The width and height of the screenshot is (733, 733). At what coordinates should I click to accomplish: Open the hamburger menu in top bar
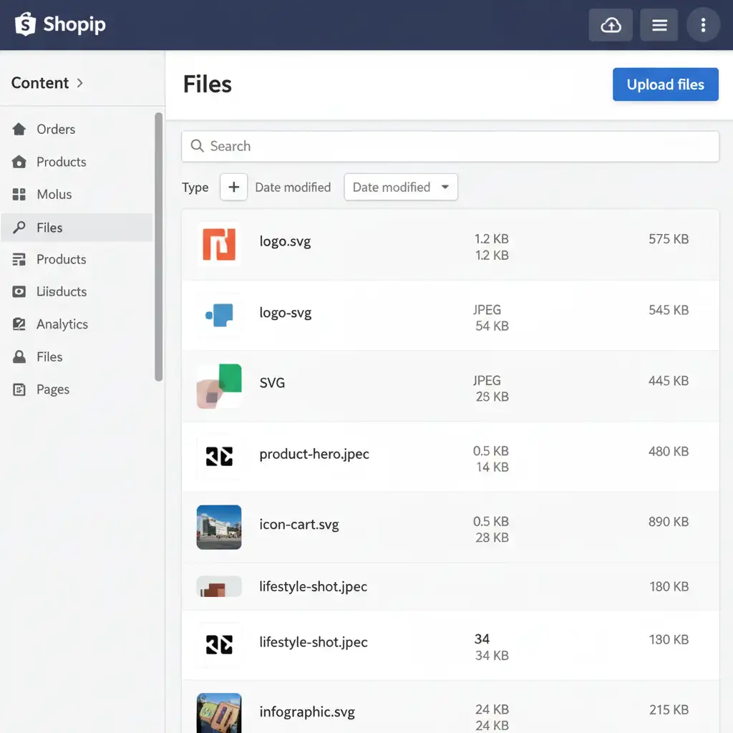(659, 26)
